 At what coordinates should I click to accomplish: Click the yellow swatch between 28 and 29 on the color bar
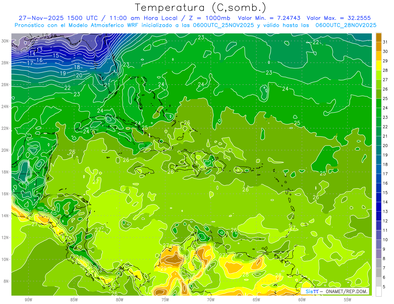(379, 66)
